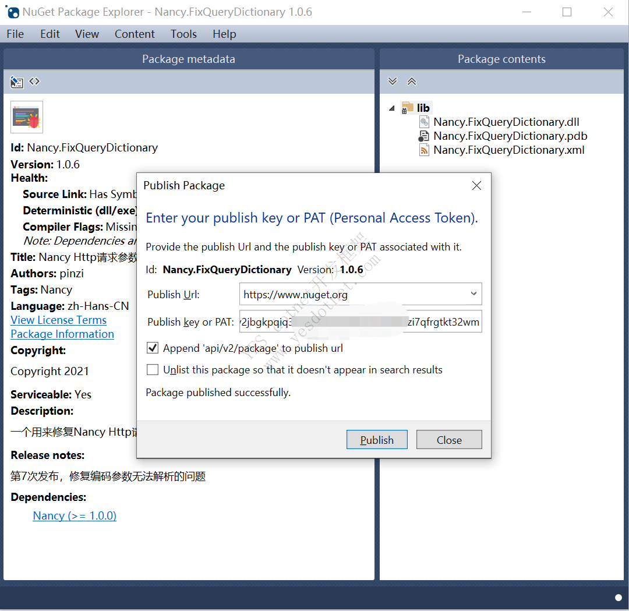
Task: Open the File menu
Action: (x=15, y=34)
